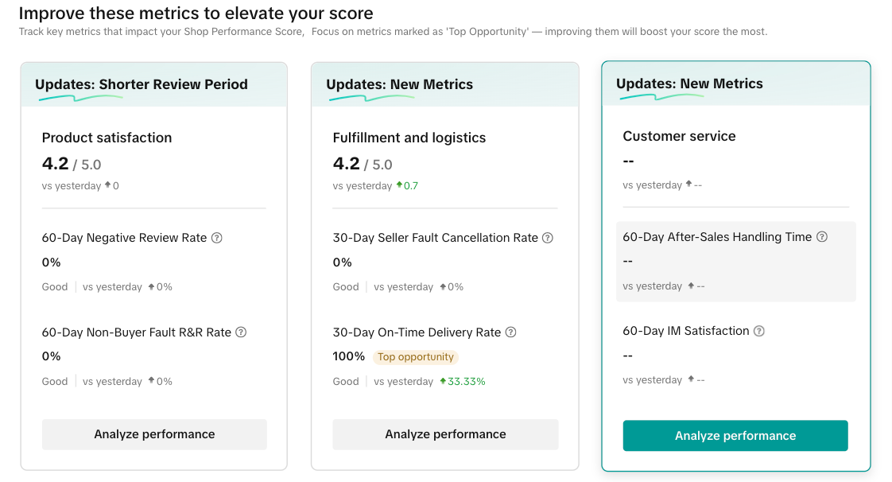
Task: Click the Fulfillment and logistics heading
Action: coord(409,138)
